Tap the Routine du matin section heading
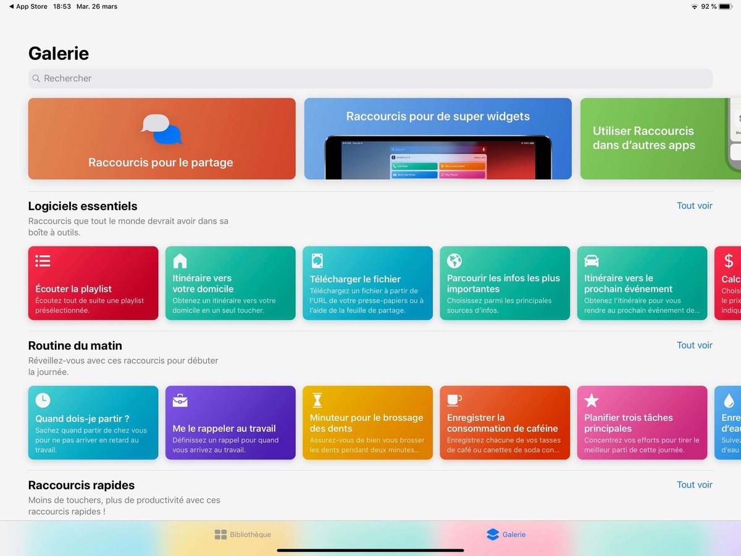741x556 pixels. pos(75,346)
